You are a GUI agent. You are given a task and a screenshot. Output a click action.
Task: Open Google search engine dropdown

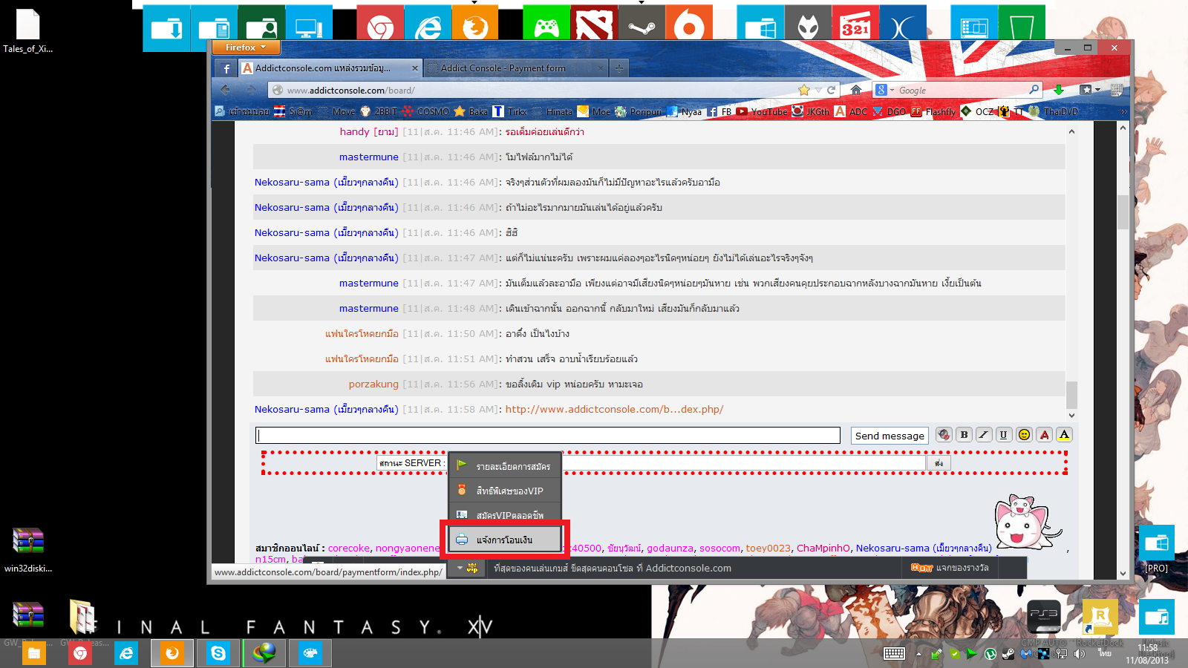coord(884,90)
